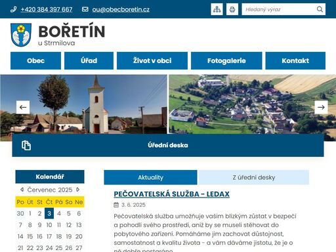Select day 30 in calendar
This screenshot has width=336, height=252.
20,213
